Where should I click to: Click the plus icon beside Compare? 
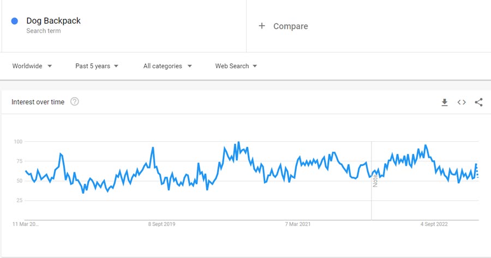point(262,26)
